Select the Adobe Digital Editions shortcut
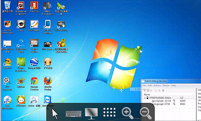Viewport: 201px width, 121px height. 34,46
